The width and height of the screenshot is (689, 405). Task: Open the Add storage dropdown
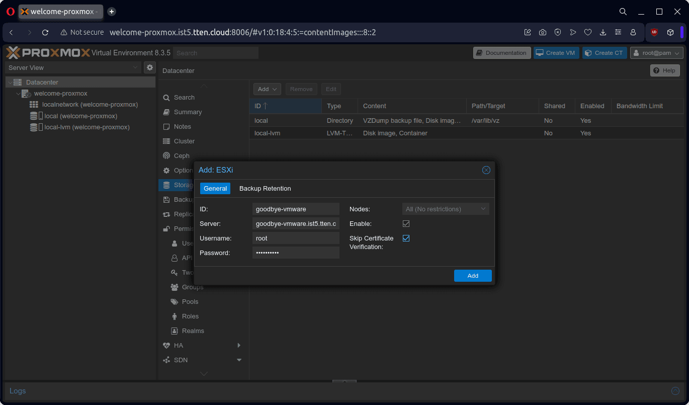coord(267,89)
